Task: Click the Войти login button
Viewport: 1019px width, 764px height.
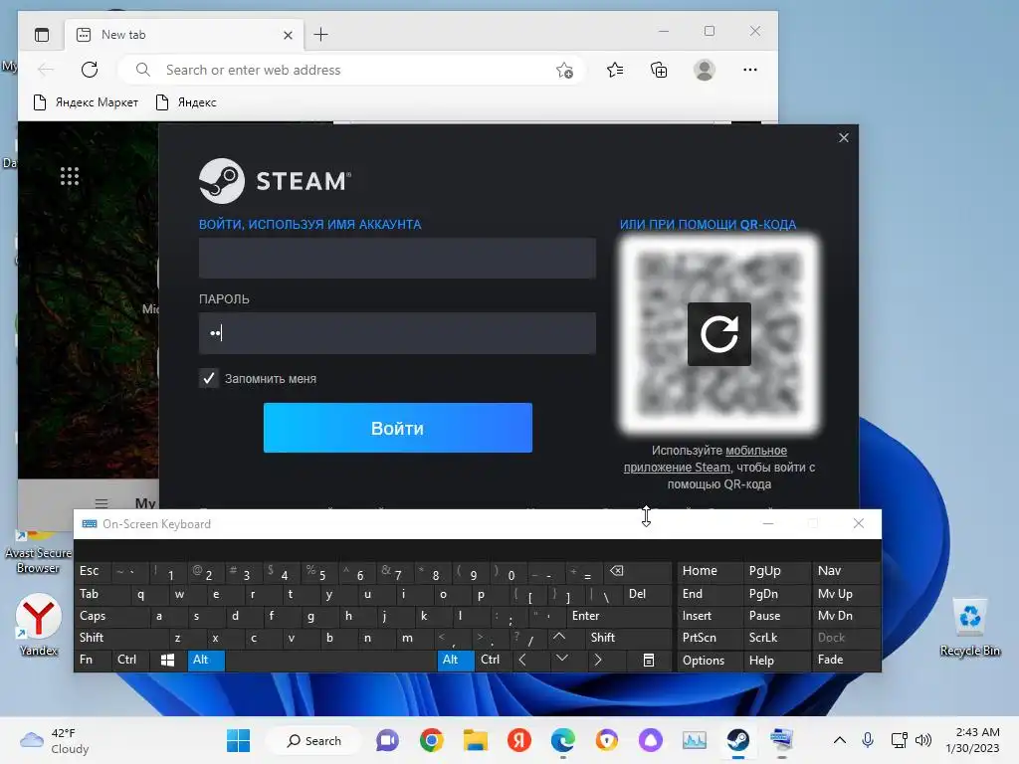Action: point(398,428)
